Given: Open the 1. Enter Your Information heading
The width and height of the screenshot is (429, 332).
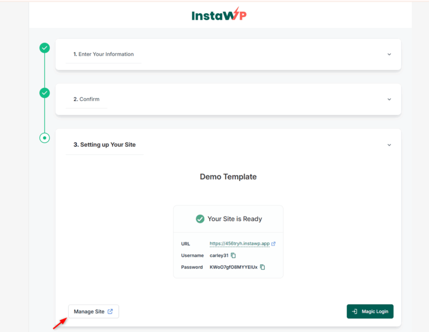Looking at the screenshot, I should point(103,54).
